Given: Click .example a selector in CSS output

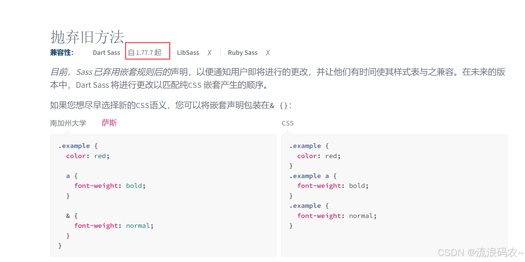Looking at the screenshot, I should pos(309,176).
